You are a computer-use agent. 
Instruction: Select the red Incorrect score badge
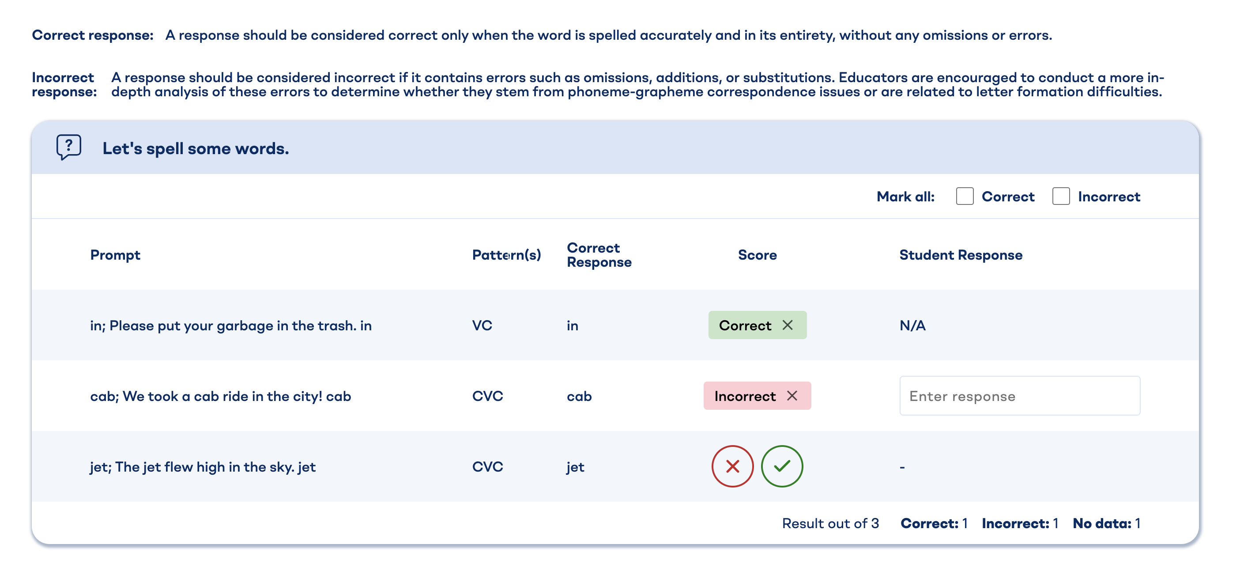(745, 396)
